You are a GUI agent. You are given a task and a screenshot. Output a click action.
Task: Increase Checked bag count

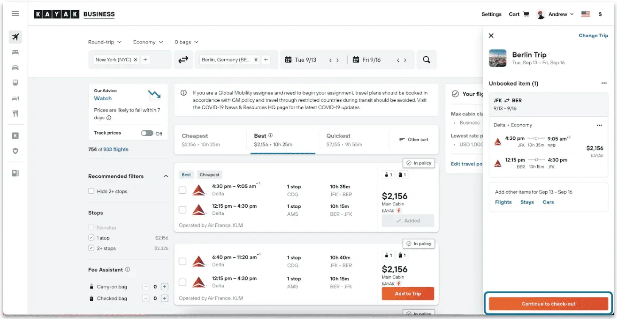[x=165, y=298]
